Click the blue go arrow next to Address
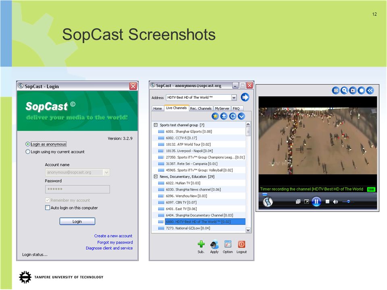The width and height of the screenshot is (387, 290). (245, 97)
